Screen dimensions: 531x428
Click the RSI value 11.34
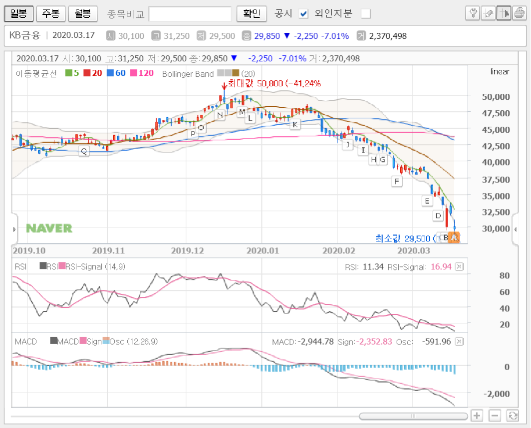click(373, 267)
